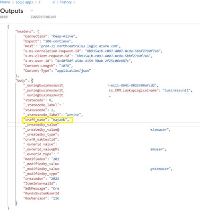Click the closing brace of body object
The height and width of the screenshot is (210, 224).
click(x=16, y=203)
